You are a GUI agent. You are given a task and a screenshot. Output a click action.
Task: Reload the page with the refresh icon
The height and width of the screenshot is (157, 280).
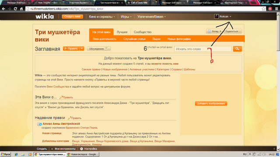tap(15, 9)
